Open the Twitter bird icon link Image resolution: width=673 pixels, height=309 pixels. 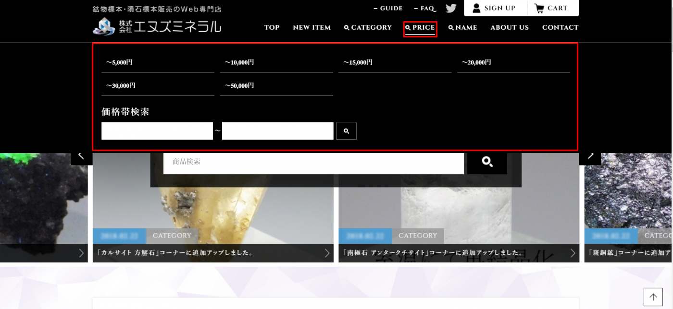click(x=451, y=8)
